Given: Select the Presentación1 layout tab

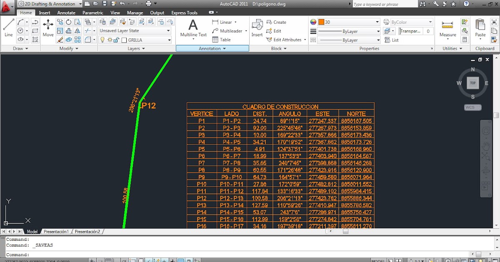Looking at the screenshot, I should 55,231.
